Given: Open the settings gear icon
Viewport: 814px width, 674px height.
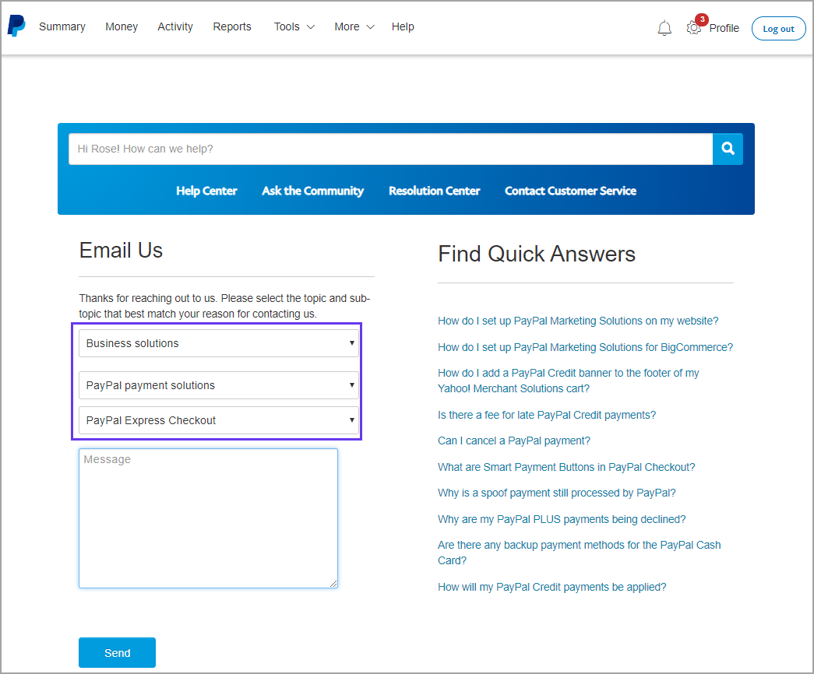Looking at the screenshot, I should pos(693,28).
